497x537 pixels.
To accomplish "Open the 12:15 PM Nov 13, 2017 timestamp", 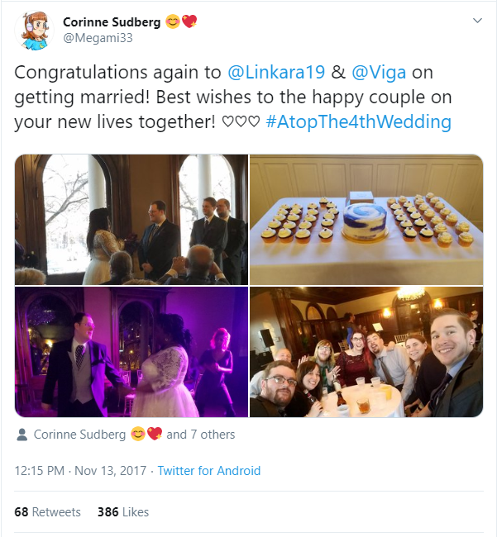I will click(x=80, y=471).
